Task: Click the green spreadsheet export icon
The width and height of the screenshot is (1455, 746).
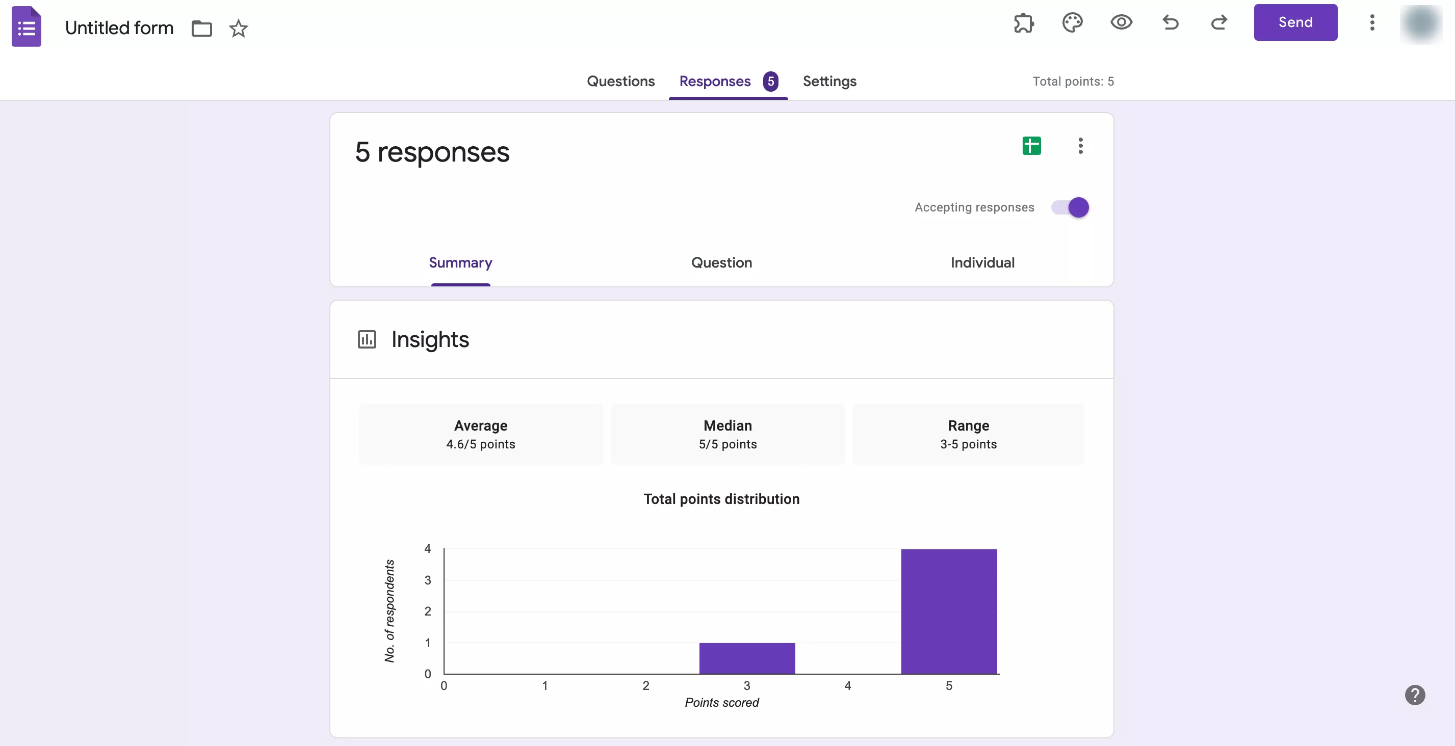Action: pos(1031,146)
